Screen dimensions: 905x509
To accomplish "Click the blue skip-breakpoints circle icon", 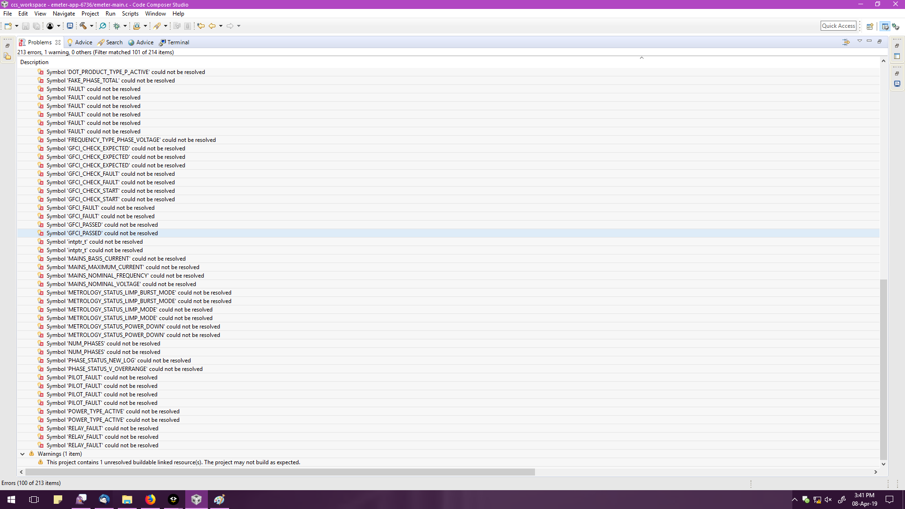I will coord(102,26).
